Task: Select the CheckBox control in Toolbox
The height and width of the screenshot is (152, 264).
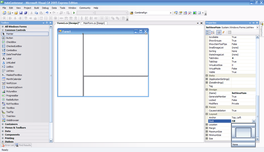Action: coord(11,42)
